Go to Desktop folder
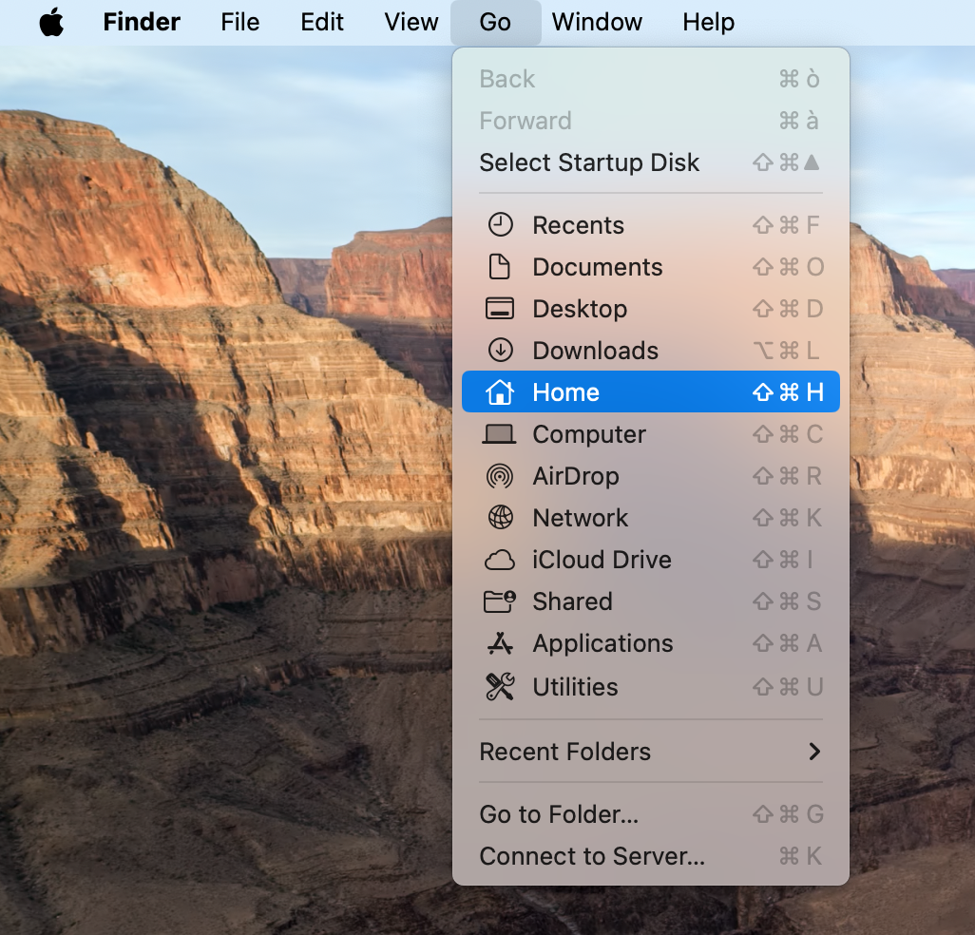Screen dimensions: 975x935 (650, 309)
